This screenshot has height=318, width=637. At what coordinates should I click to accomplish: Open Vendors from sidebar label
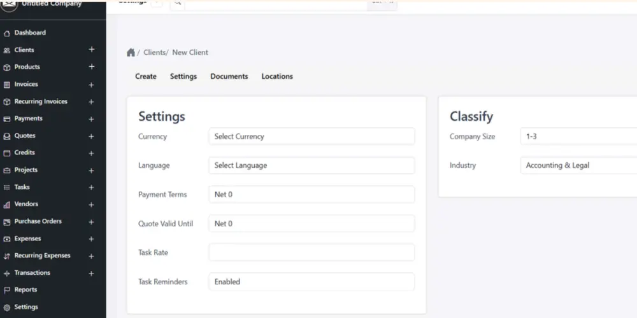pyautogui.click(x=26, y=204)
